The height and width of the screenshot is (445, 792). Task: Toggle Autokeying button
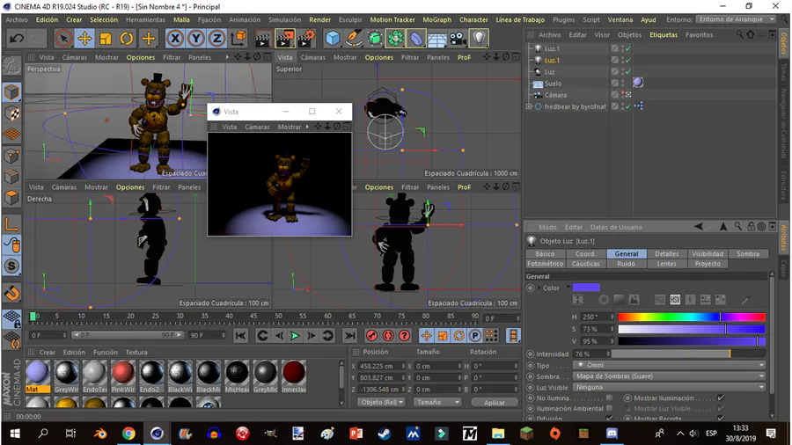(388, 336)
